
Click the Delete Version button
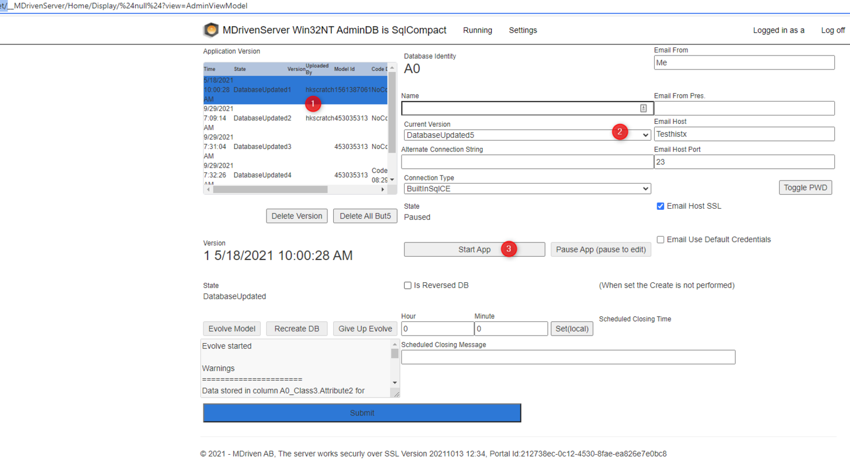(297, 216)
